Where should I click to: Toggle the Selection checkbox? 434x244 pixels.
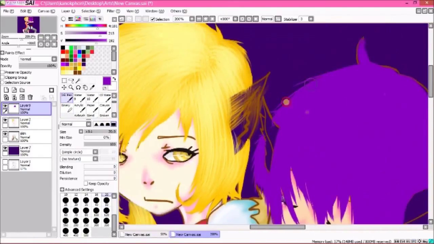(153, 19)
